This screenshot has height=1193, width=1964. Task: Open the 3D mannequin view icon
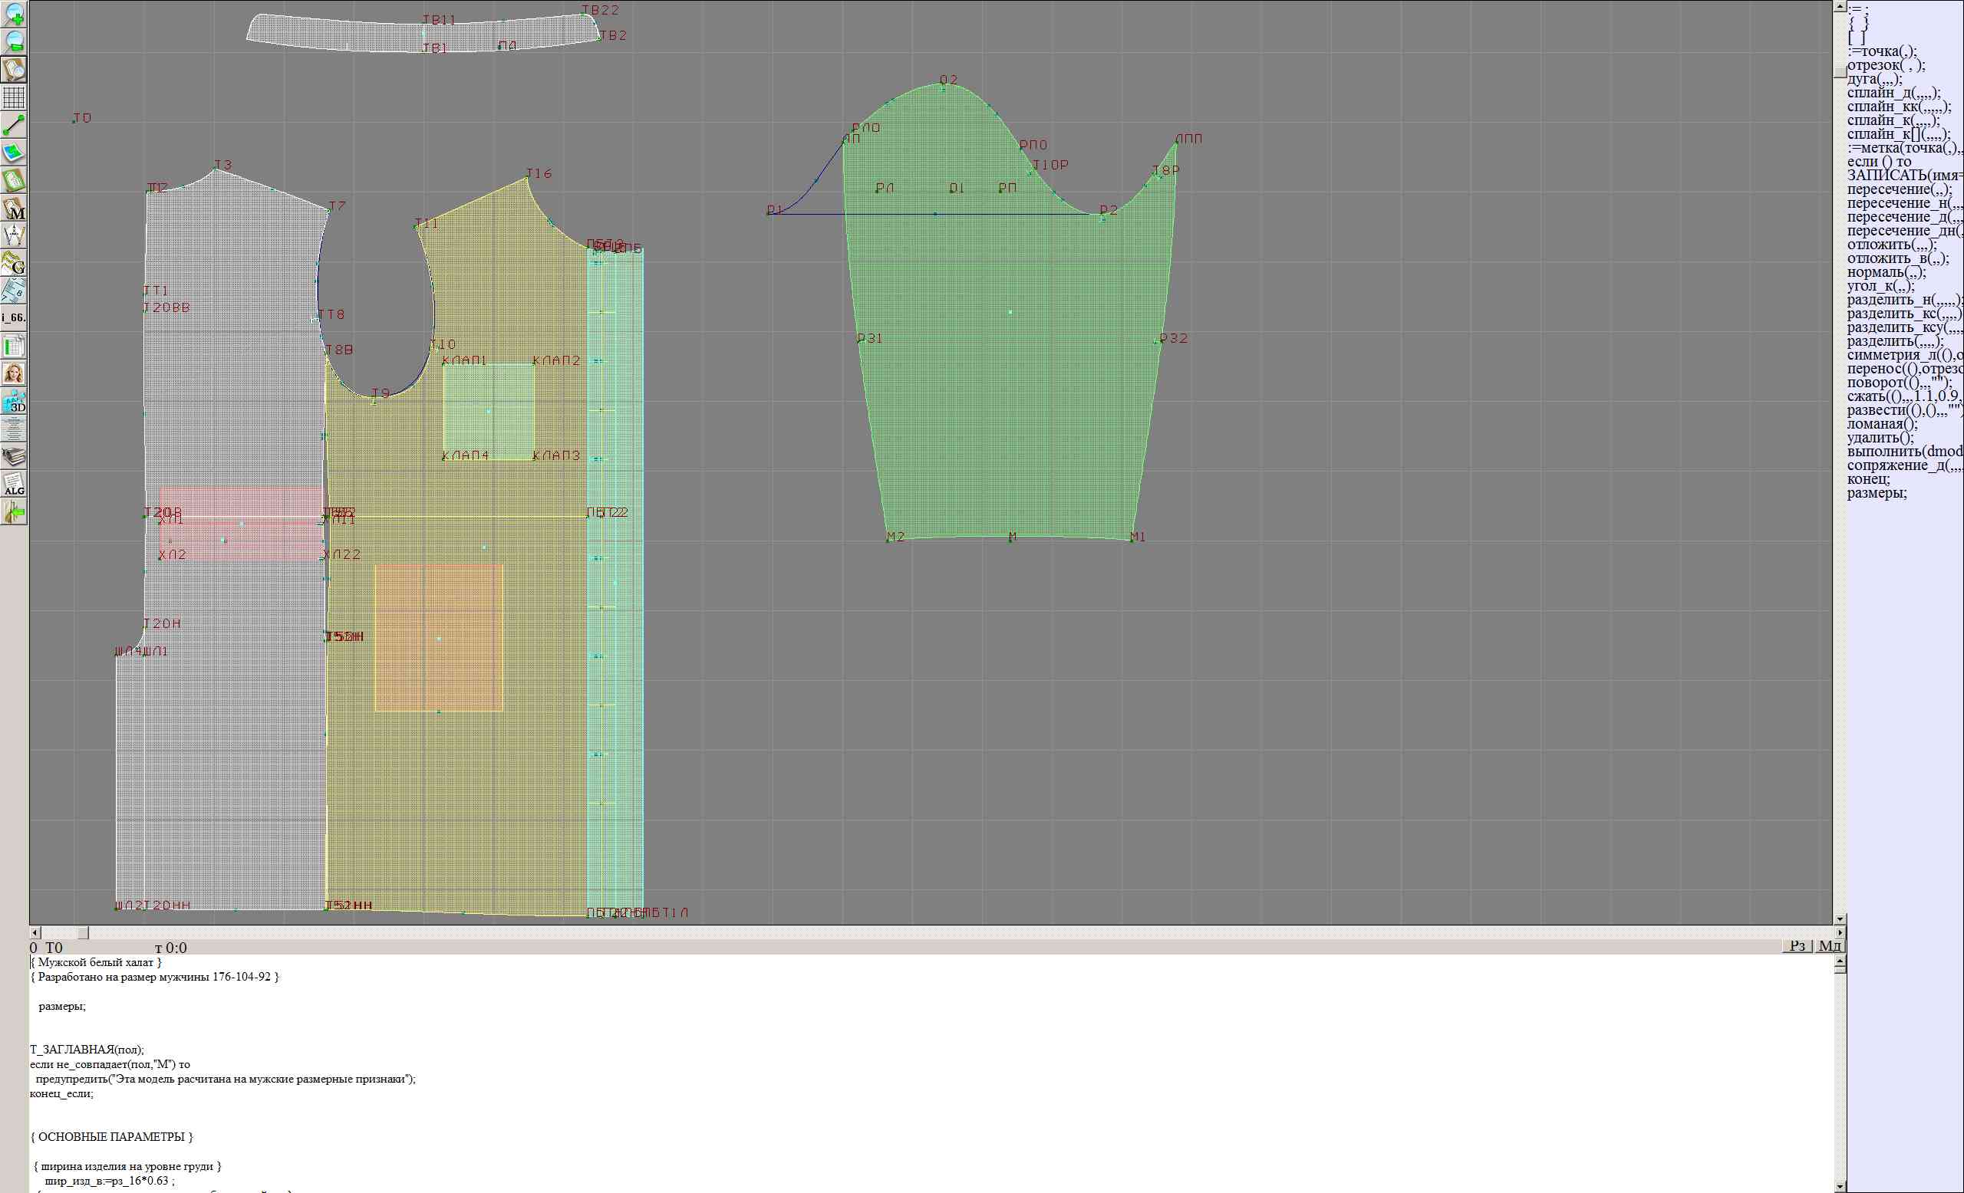(14, 402)
